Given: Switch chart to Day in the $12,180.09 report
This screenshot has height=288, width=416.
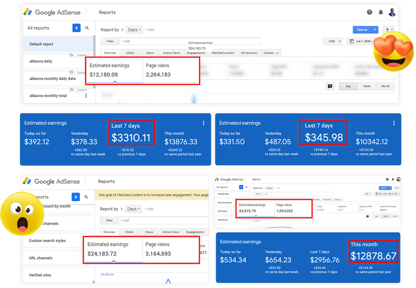Looking at the screenshot, I should pos(348,86).
